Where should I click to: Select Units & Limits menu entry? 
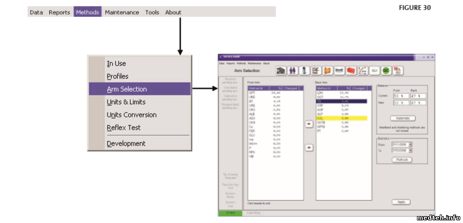click(126, 102)
